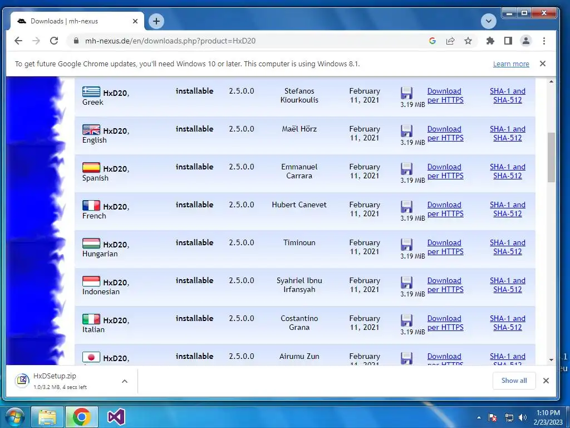Click the French flag icon
This screenshot has width=570, height=428.
tap(91, 205)
